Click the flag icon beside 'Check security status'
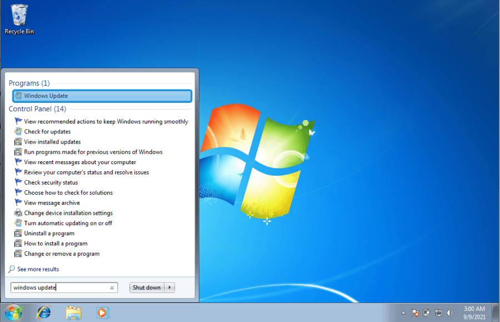The image size is (500, 322). (x=18, y=182)
